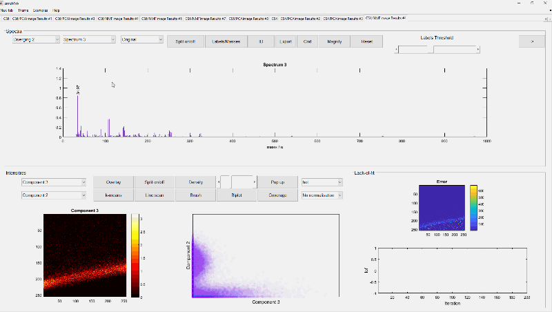The width and height of the screenshot is (552, 312).
Task: Open the Theme menu
Action: [24, 10]
